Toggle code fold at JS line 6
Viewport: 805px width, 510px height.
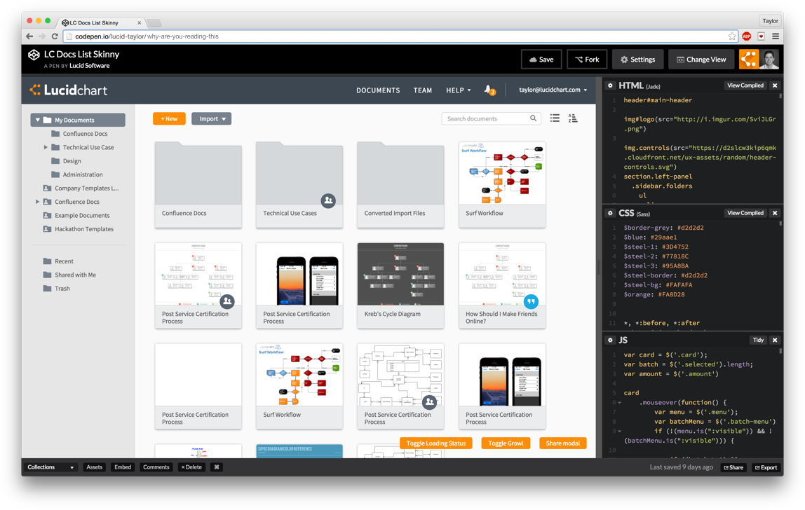pyautogui.click(x=620, y=403)
